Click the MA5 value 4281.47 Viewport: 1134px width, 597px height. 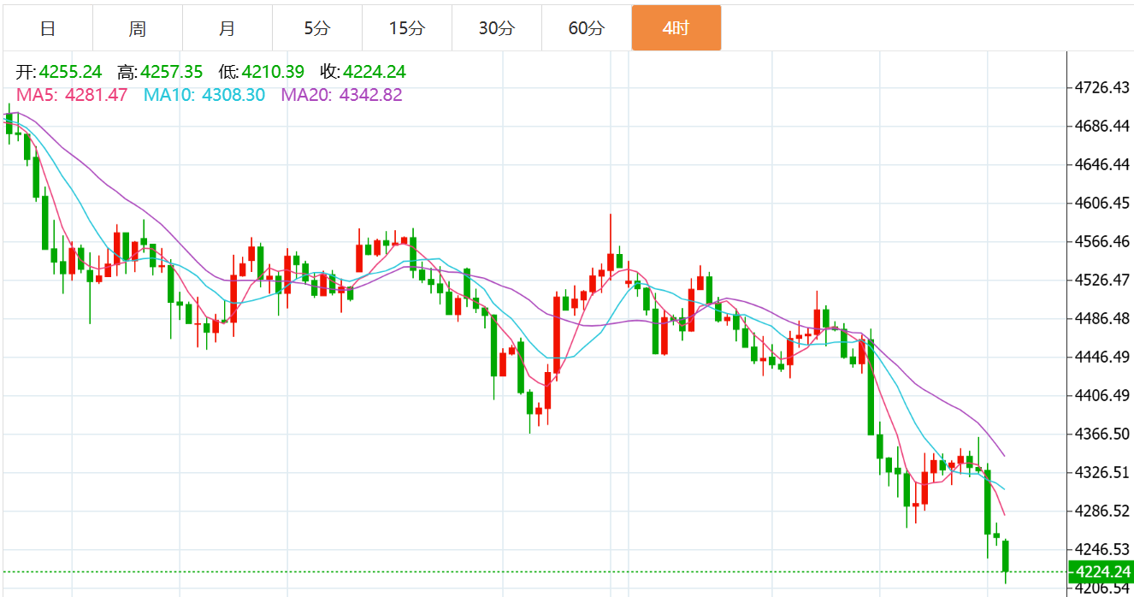point(97,95)
